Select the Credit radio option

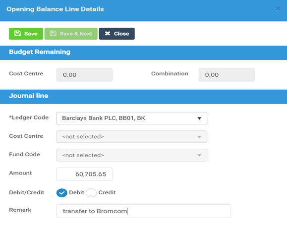pos(91,193)
